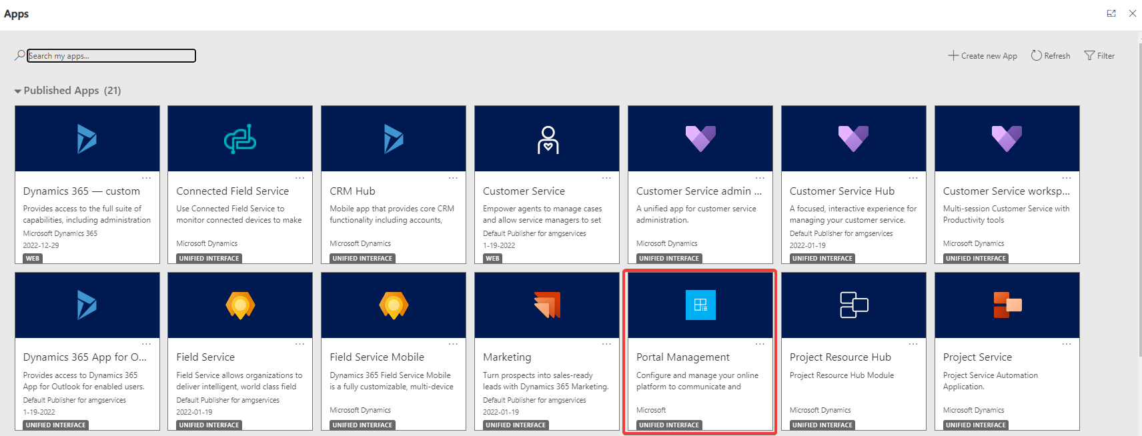
Task: Click the Connected Field Service app icon
Action: (x=240, y=139)
